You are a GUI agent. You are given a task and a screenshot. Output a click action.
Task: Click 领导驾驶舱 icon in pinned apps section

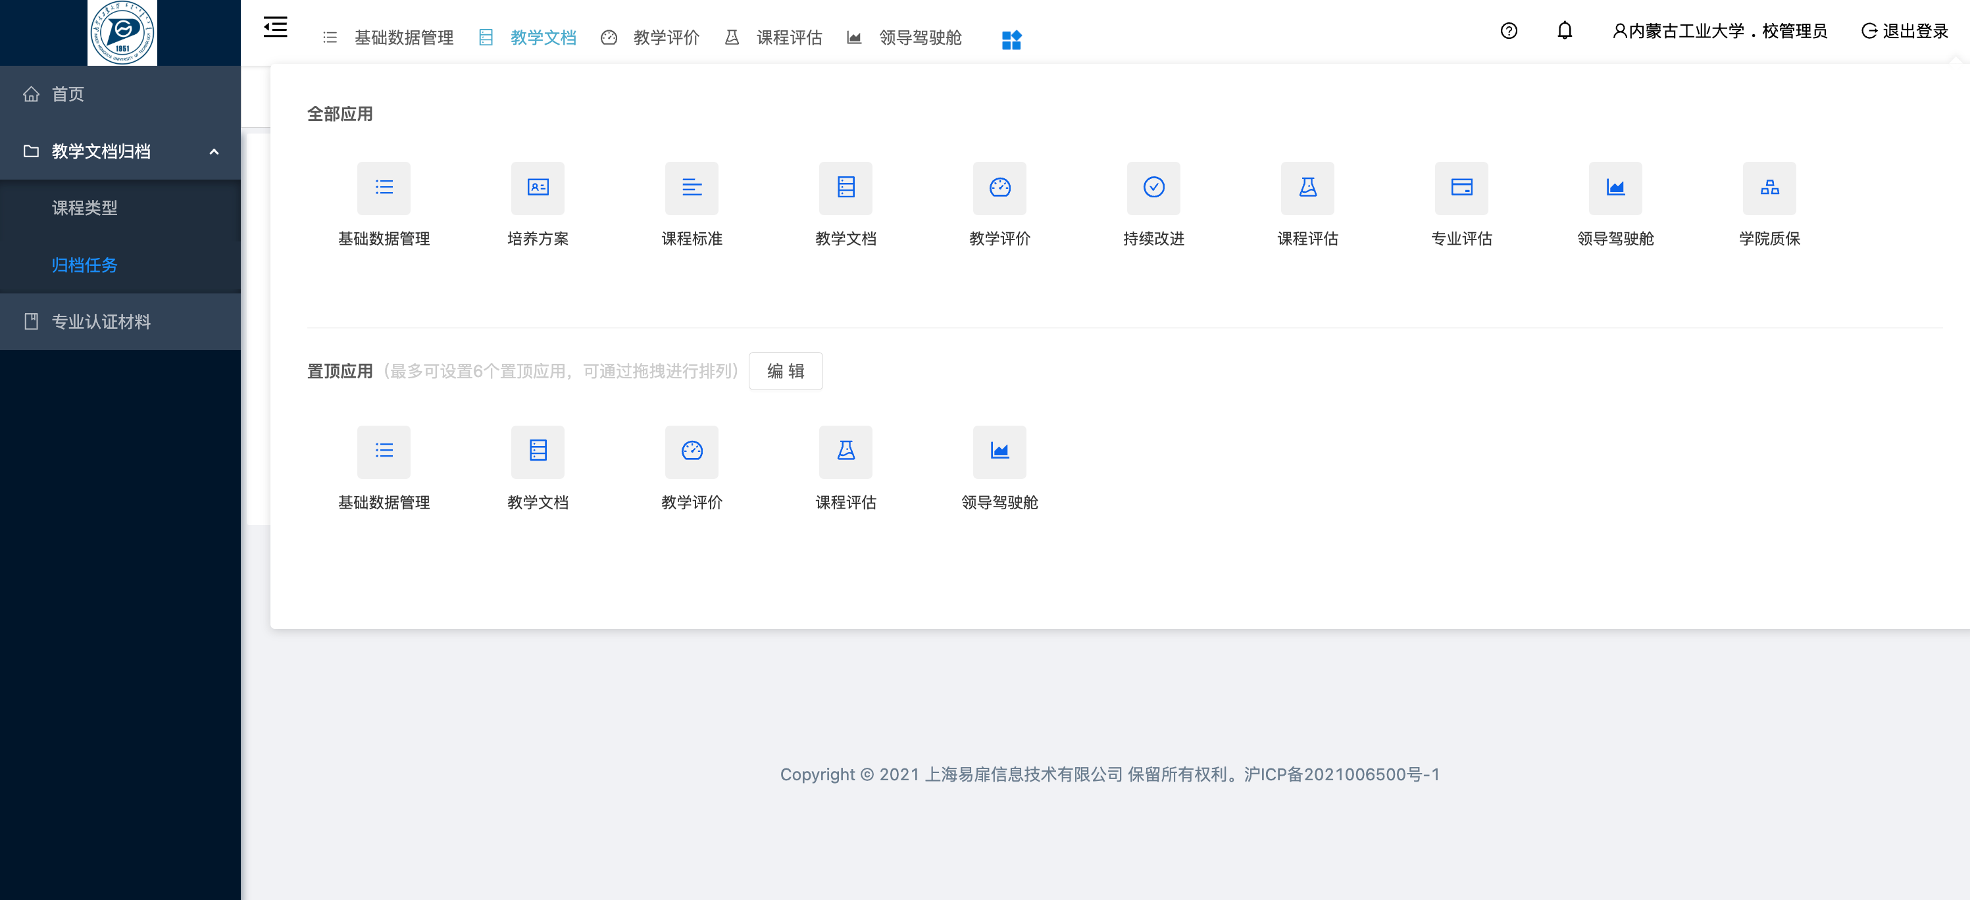tap(999, 452)
